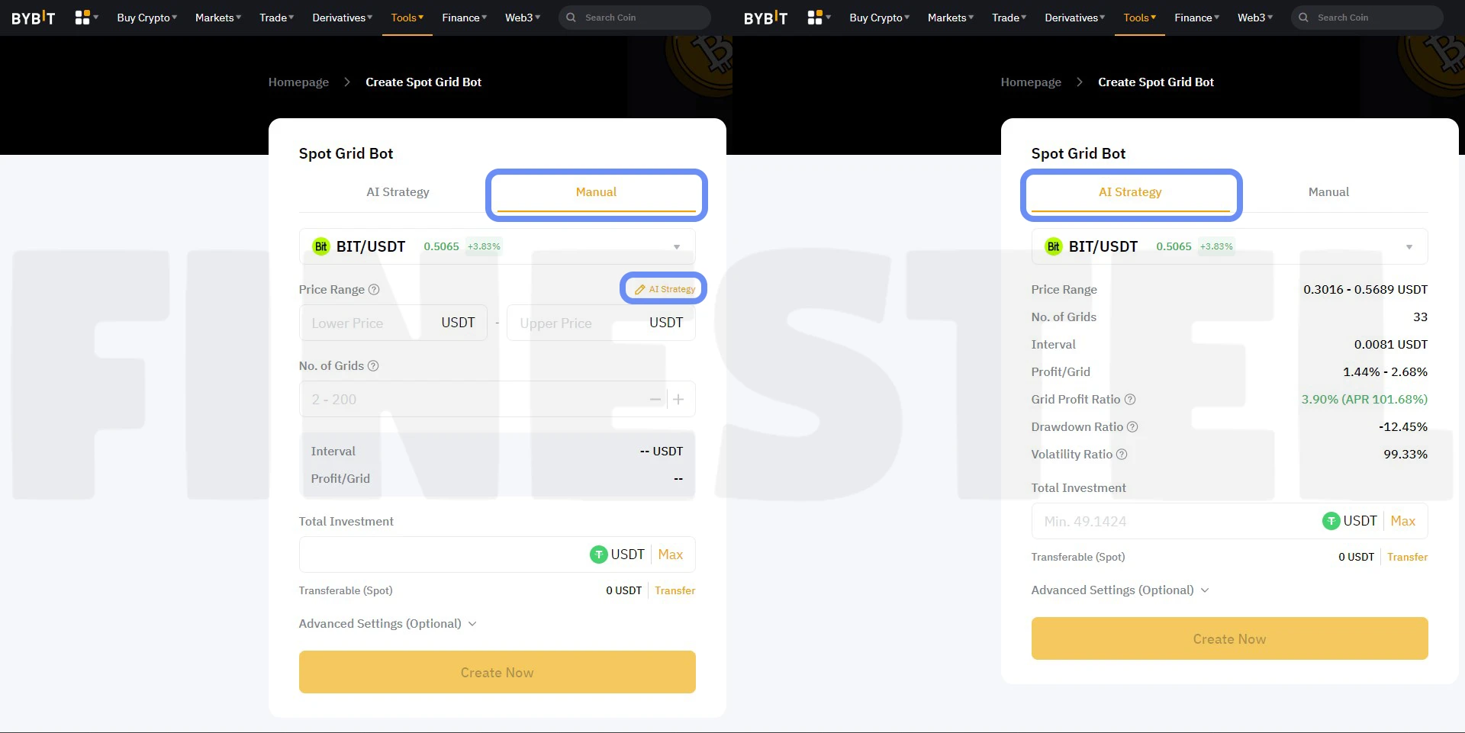Click search magnifier icon in left header
1465x733 pixels.
click(x=571, y=18)
